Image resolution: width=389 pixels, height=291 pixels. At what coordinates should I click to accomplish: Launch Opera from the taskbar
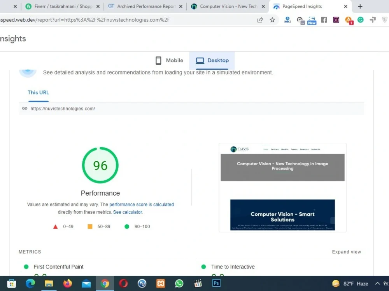[x=123, y=283]
